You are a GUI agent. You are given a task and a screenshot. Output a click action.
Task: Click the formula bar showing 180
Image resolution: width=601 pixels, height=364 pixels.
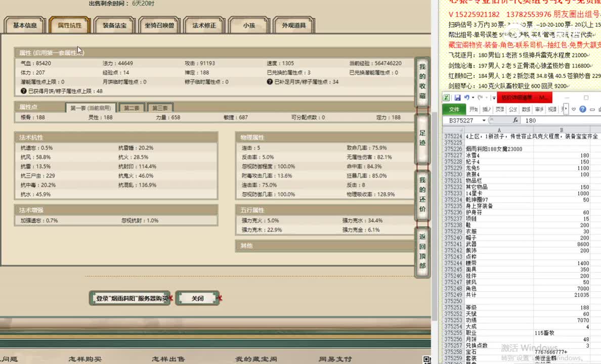tap(531, 120)
